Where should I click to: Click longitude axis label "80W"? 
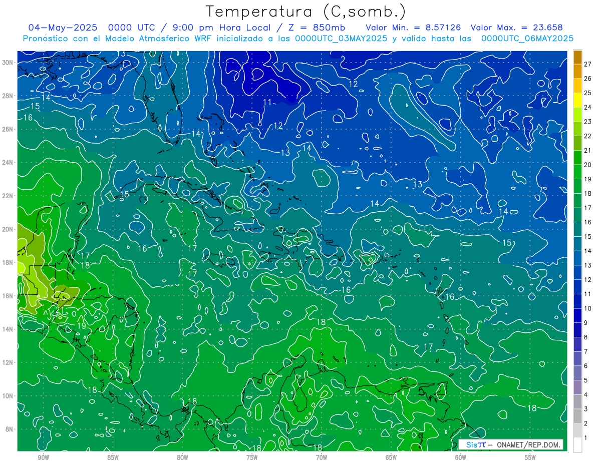click(x=182, y=457)
